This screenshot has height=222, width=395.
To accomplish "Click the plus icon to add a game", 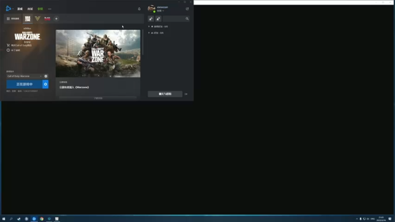I will point(56,19).
